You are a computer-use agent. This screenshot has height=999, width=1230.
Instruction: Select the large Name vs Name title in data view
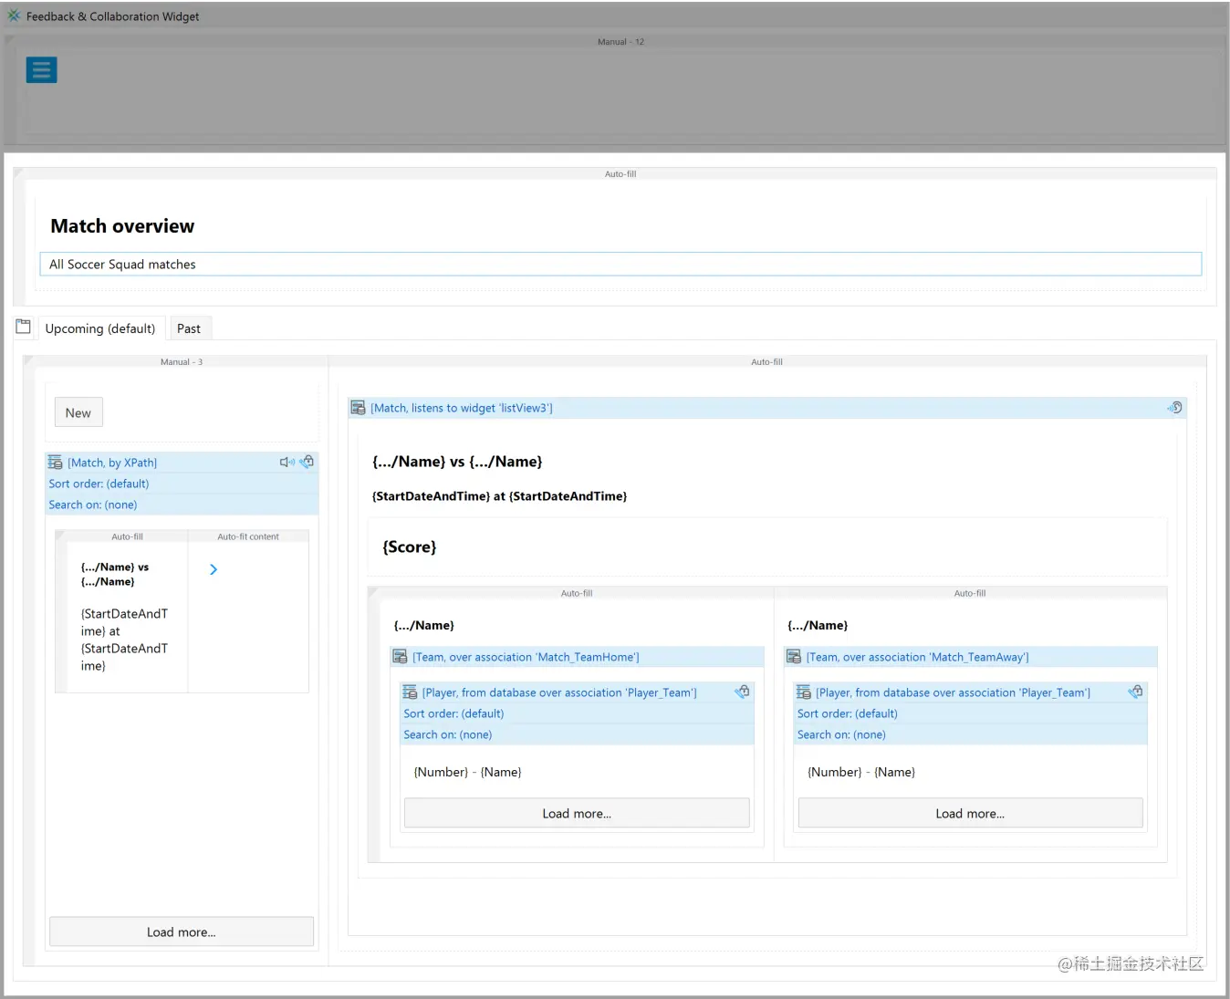coord(457,462)
